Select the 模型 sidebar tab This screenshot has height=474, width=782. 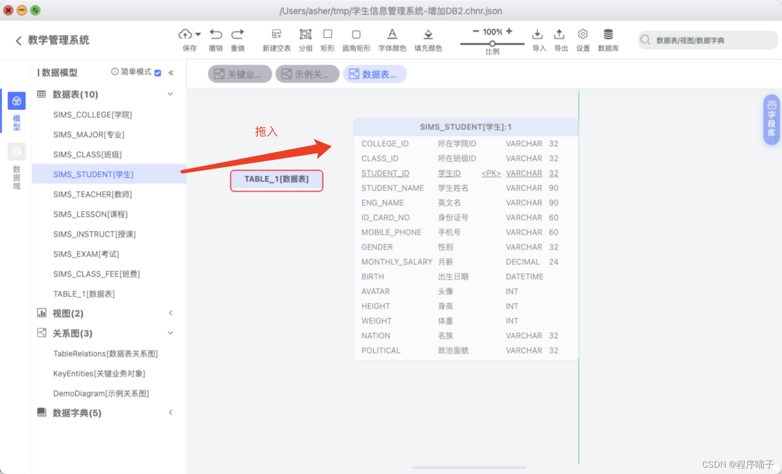pos(16,111)
